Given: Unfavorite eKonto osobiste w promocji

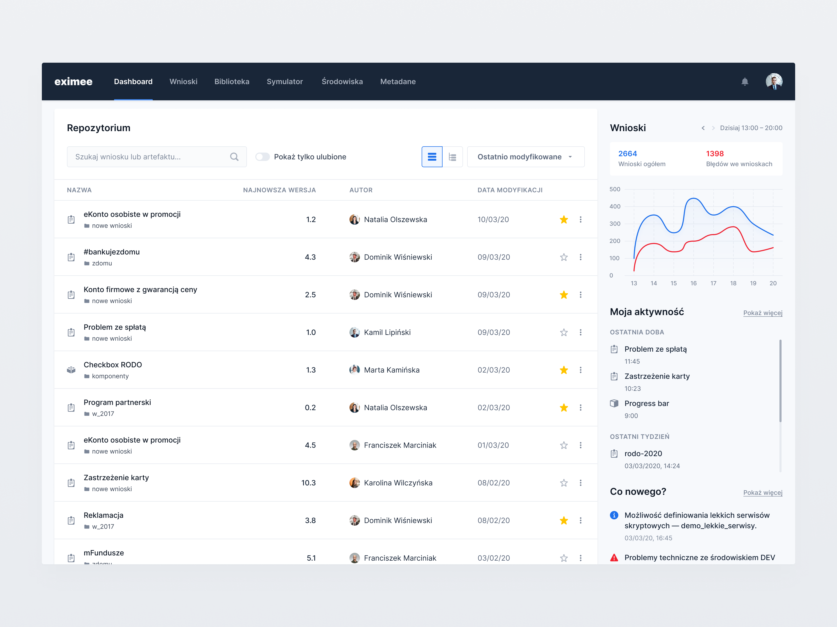Looking at the screenshot, I should pyautogui.click(x=563, y=219).
